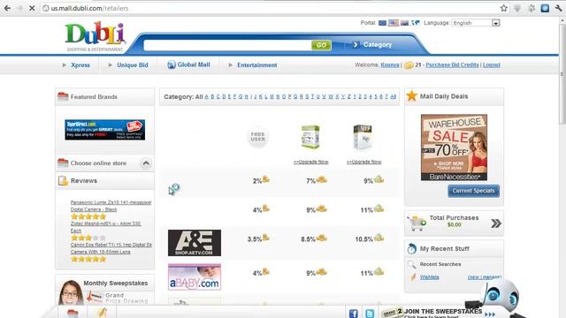Screen dimensions: 566x318
Task: Open the Panasonic Lumix camera review link
Action: point(111,206)
